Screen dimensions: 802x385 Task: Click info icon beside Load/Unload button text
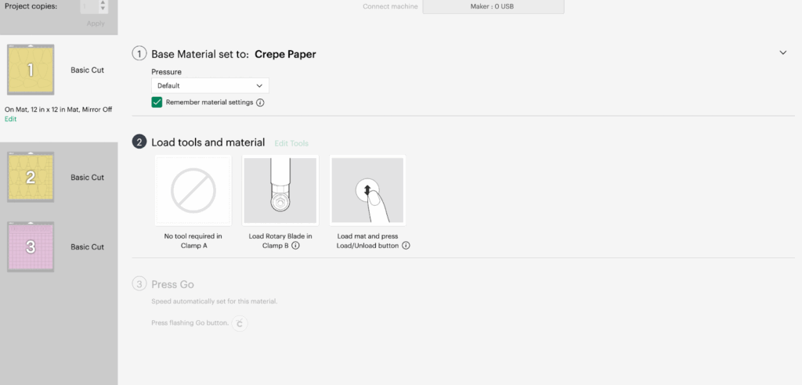[x=406, y=245]
